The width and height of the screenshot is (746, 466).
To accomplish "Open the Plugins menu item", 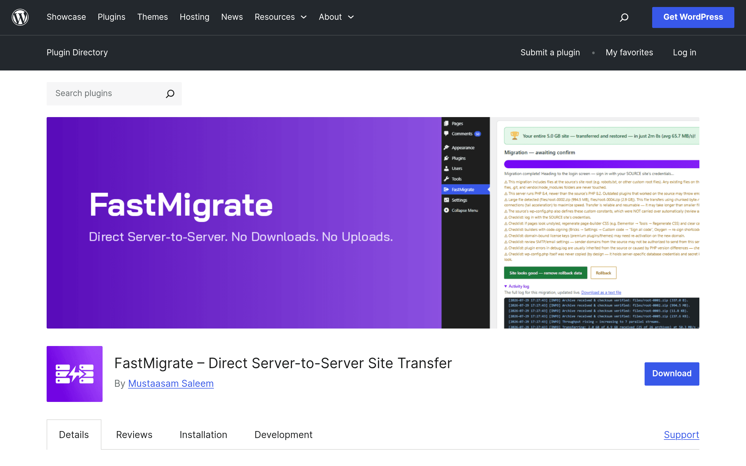I will pos(111,17).
